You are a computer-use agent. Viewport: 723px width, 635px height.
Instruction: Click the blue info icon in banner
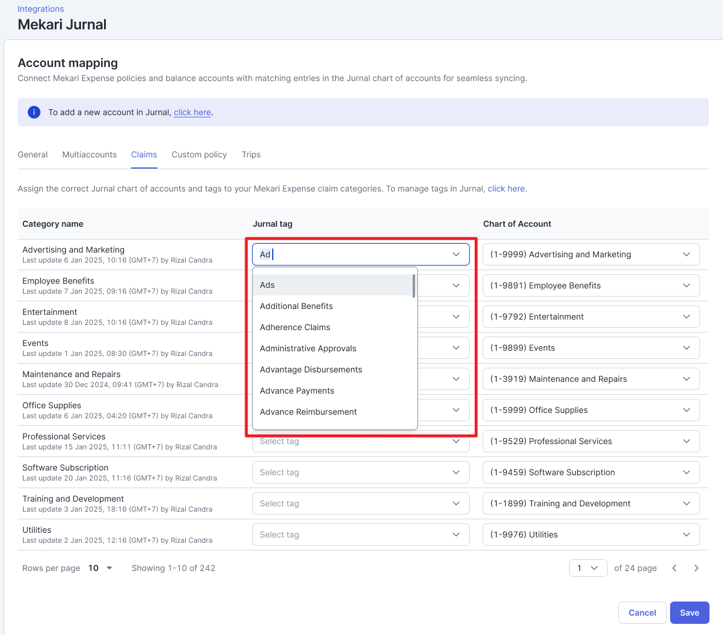pos(34,112)
